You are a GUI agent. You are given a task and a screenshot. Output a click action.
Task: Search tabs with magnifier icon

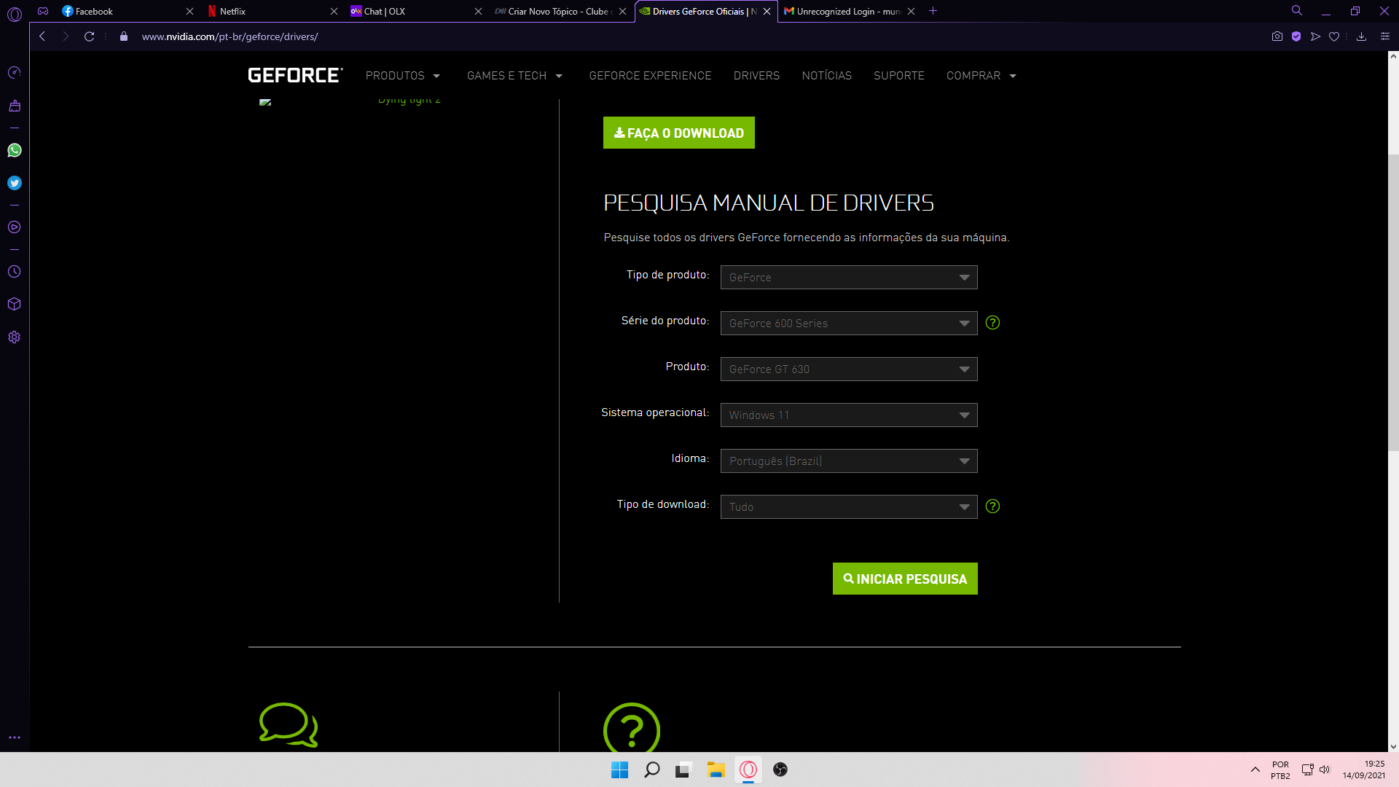(1297, 11)
